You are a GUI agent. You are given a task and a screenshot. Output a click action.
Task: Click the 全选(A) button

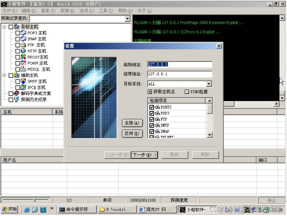pyautogui.click(x=132, y=123)
